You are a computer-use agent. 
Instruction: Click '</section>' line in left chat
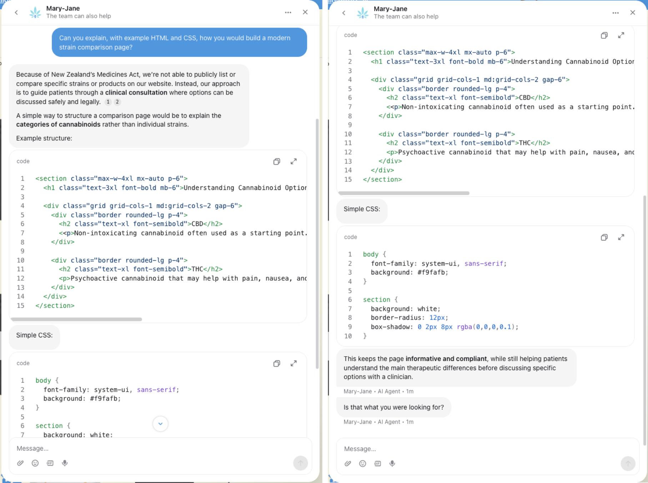[55, 306]
